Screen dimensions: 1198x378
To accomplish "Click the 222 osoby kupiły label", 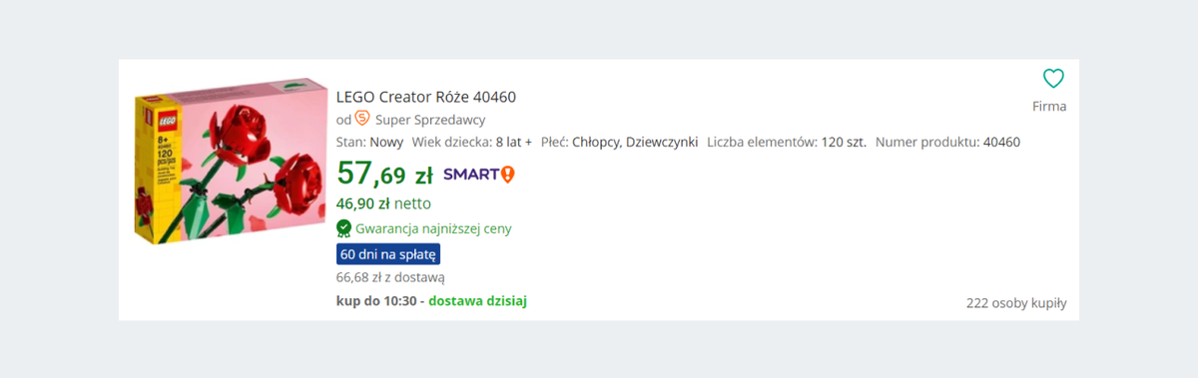I will (1016, 303).
